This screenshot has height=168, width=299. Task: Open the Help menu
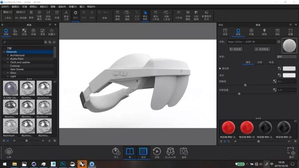pyautogui.click(x=91, y=7)
